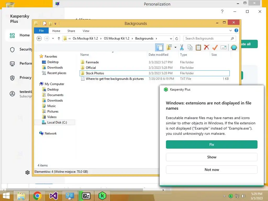268x201 pixels.
Task: Open Quick Access Toolbar customize dropdown
Action: click(55, 24)
